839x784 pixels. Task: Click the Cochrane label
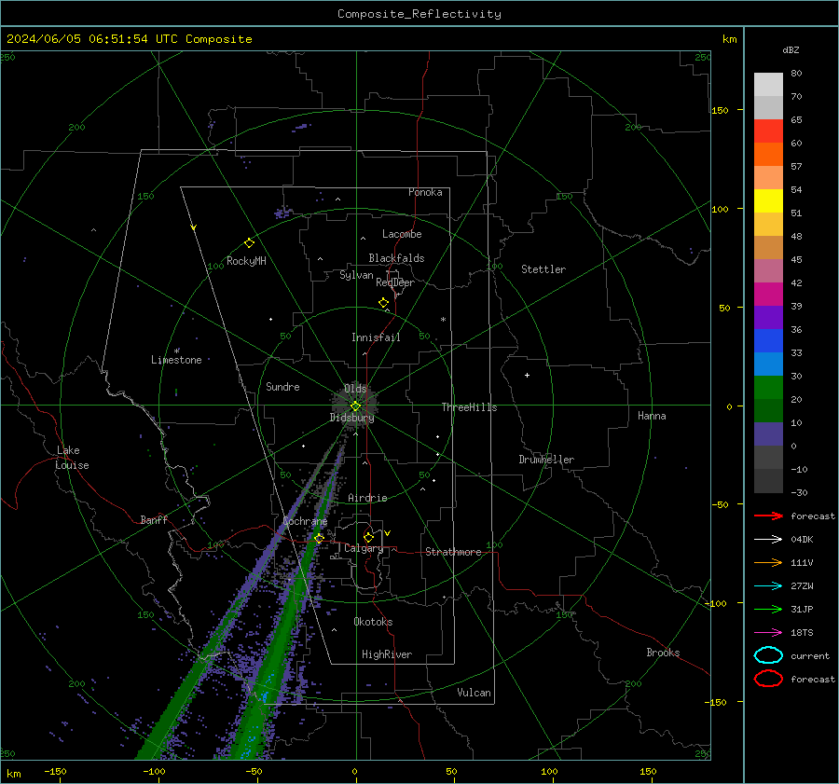pyautogui.click(x=305, y=521)
